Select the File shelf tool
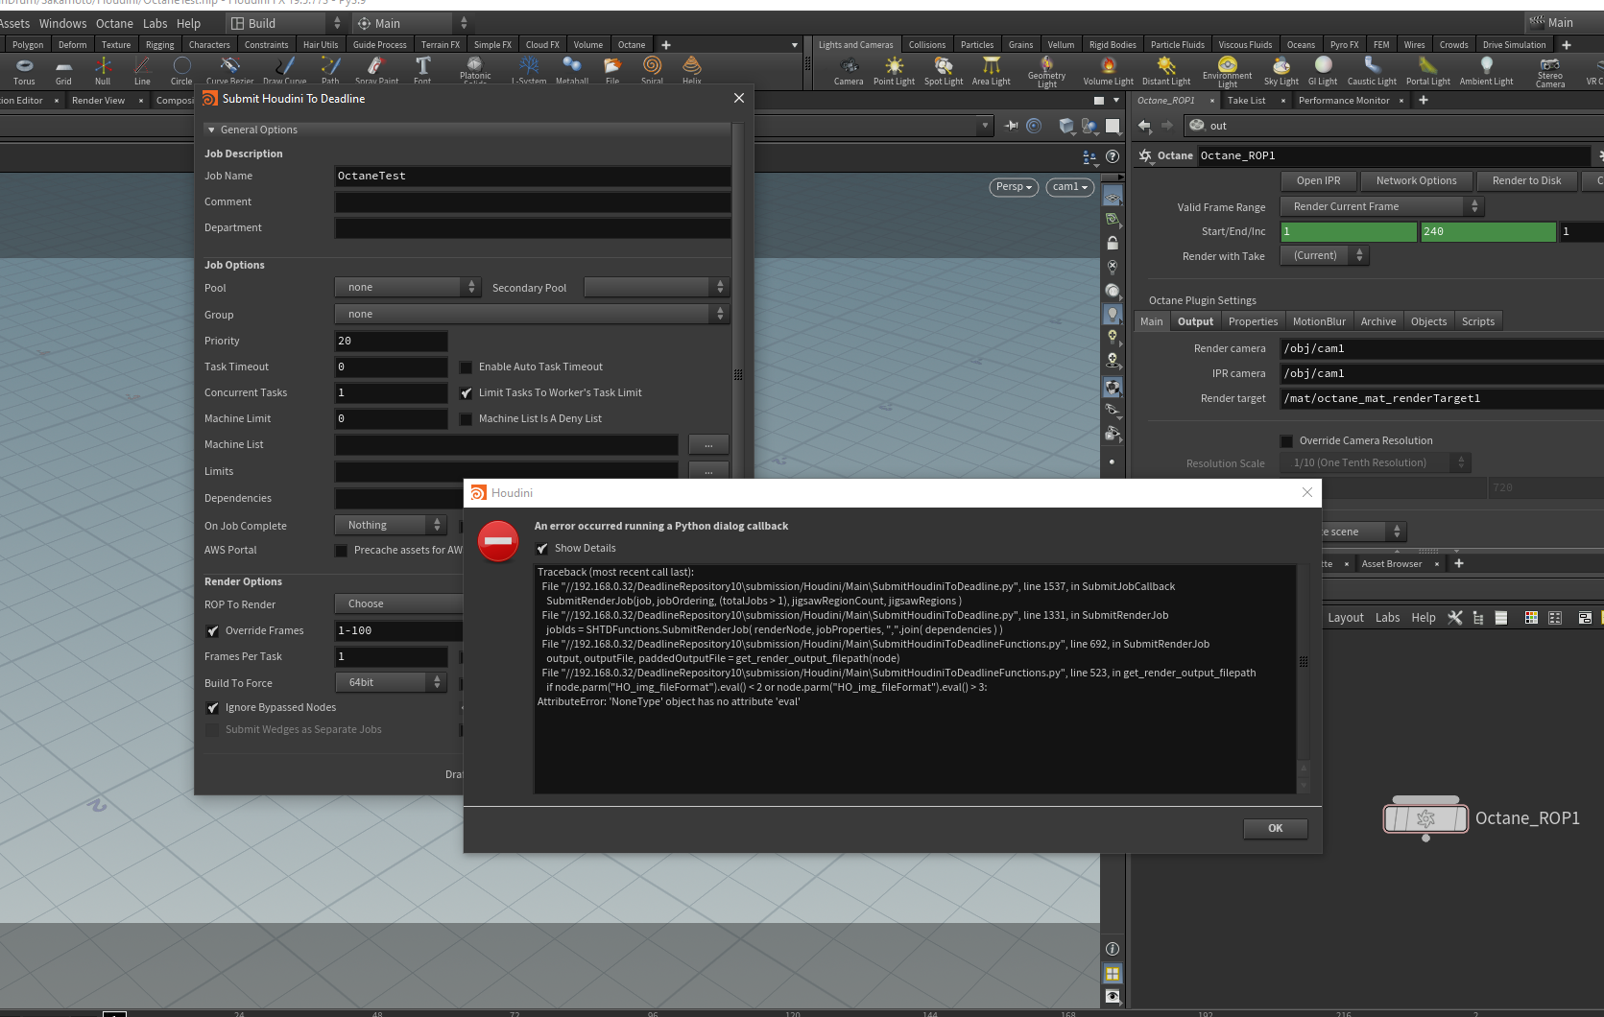Image resolution: width=1604 pixels, height=1017 pixels. pyautogui.click(x=612, y=70)
